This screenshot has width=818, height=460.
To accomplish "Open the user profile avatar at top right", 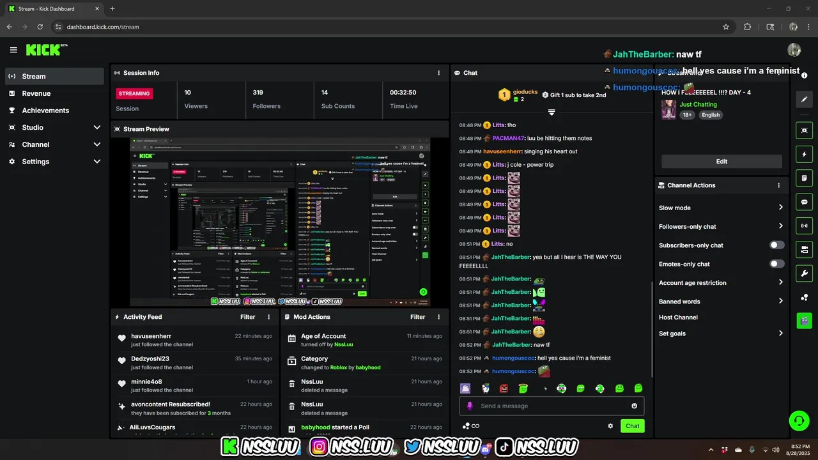I will point(794,50).
